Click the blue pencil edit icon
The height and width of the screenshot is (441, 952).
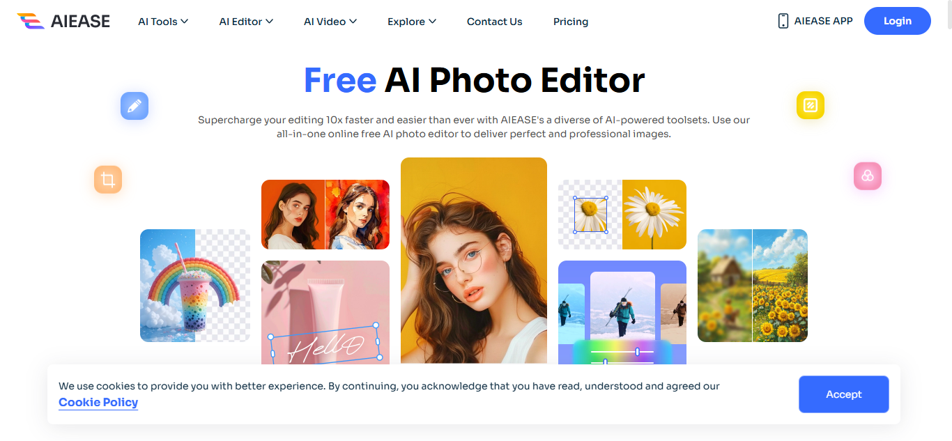(135, 106)
